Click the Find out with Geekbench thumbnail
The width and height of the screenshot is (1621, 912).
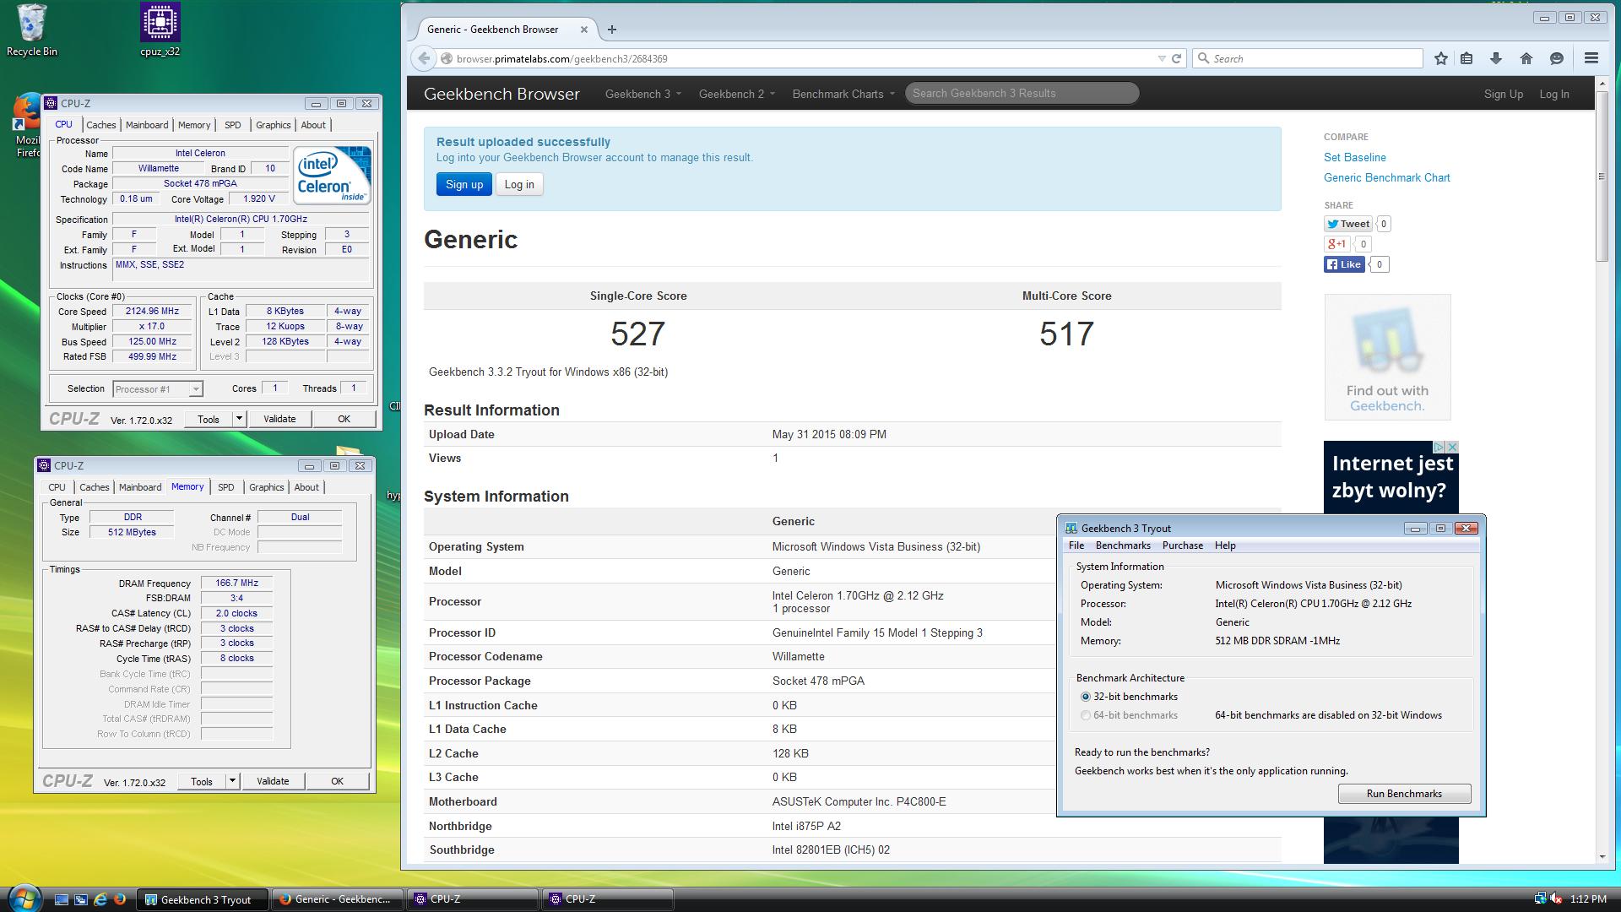point(1387,357)
